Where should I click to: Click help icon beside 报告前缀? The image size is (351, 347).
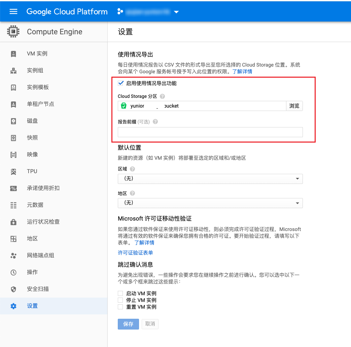(155, 122)
